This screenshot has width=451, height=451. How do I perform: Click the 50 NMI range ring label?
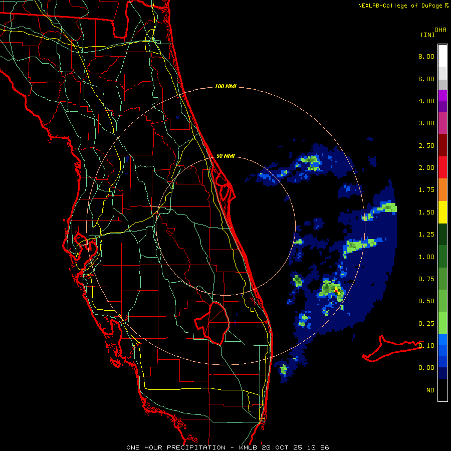[x=225, y=156]
